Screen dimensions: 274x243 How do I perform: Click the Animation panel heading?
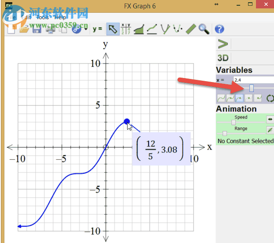[x=236, y=109]
